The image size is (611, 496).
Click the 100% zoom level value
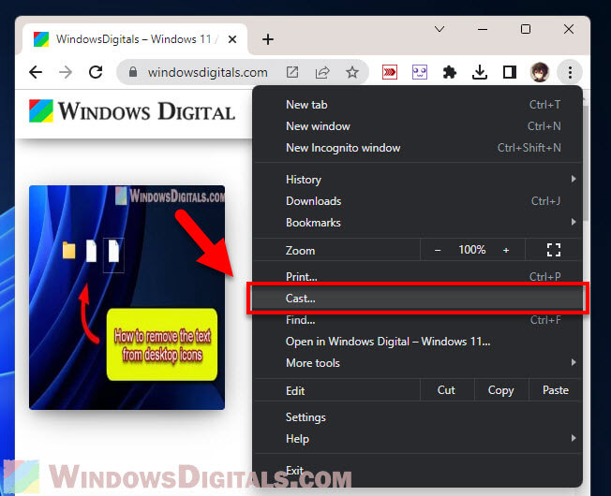pyautogui.click(x=472, y=250)
